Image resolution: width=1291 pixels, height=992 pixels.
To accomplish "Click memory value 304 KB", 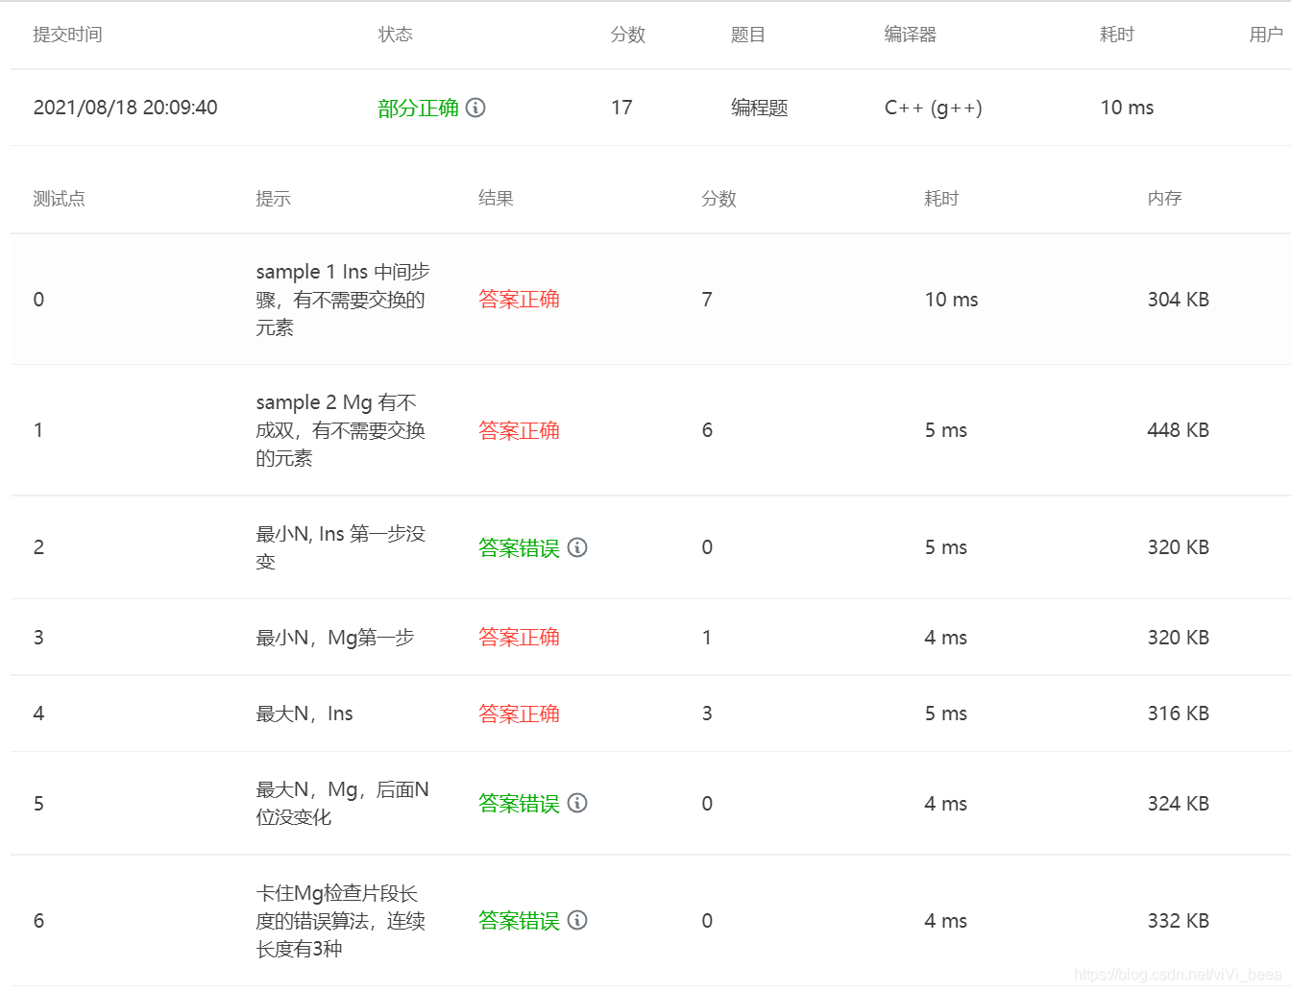I will 1178,300.
